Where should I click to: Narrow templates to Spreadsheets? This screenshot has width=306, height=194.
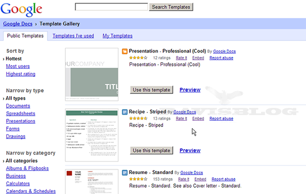pyautogui.click(x=20, y=114)
